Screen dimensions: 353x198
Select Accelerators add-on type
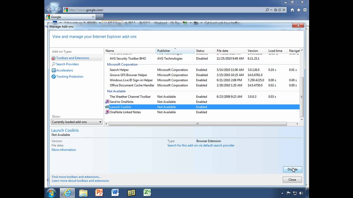click(65, 70)
